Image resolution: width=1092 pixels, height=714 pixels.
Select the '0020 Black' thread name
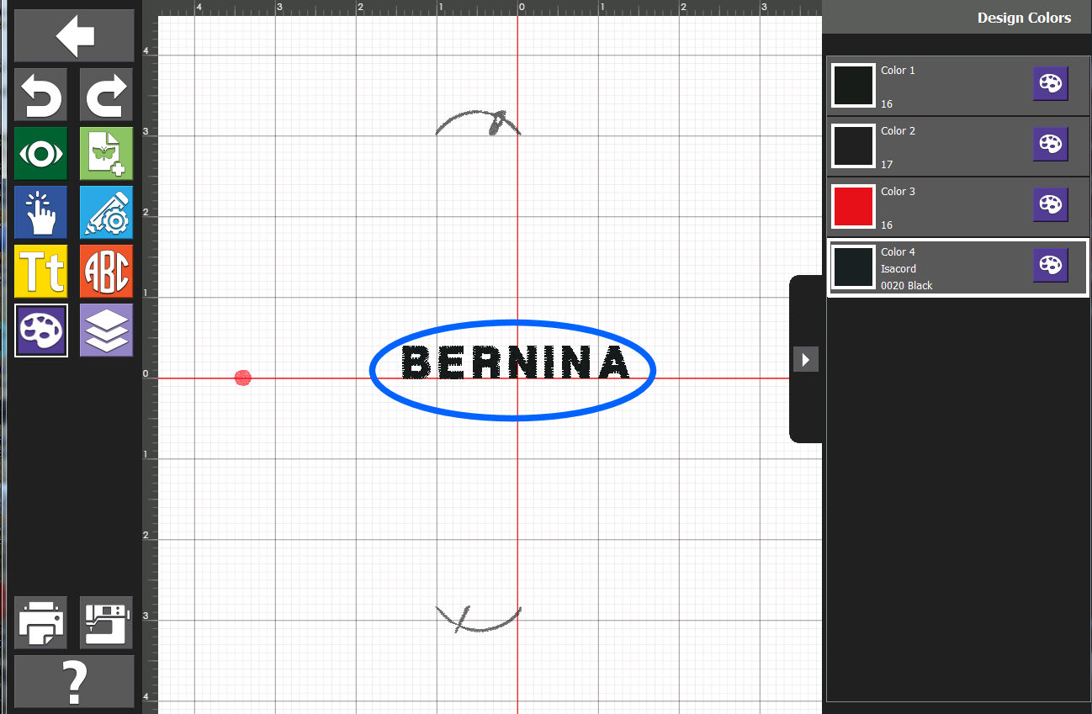[907, 286]
